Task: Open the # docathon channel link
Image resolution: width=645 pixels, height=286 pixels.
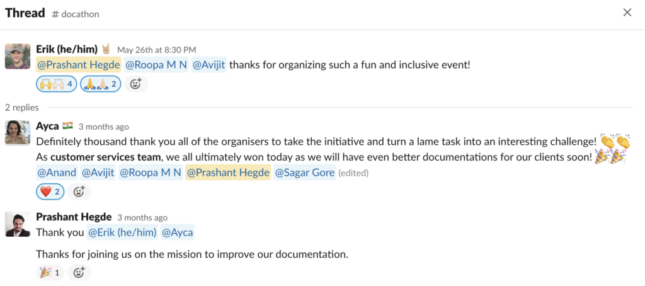Action: tap(76, 14)
